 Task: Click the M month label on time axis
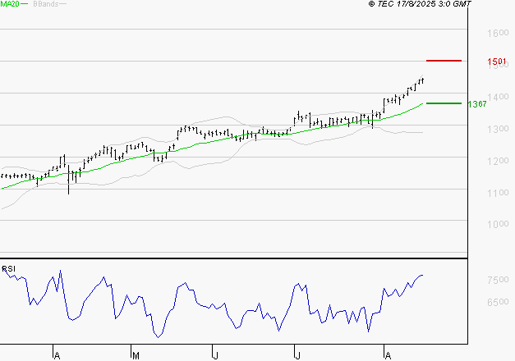pos(136,355)
